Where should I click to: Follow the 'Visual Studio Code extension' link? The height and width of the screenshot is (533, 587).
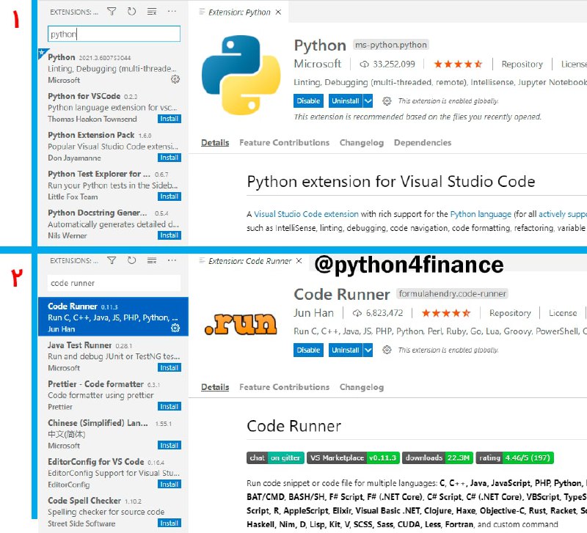306,214
